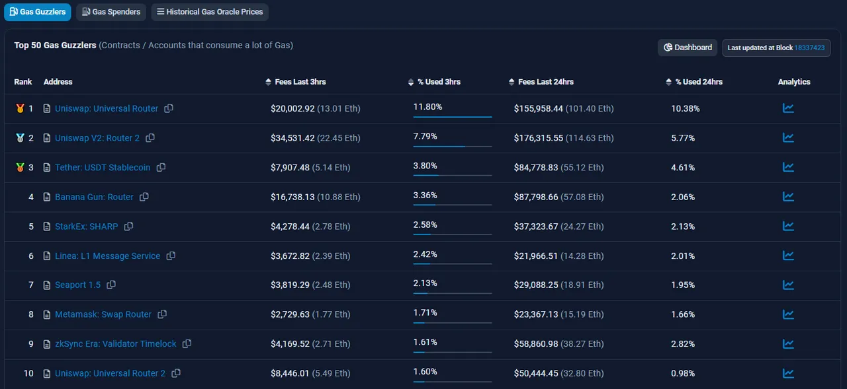Copy the Metamask: Swap Router address

point(162,314)
